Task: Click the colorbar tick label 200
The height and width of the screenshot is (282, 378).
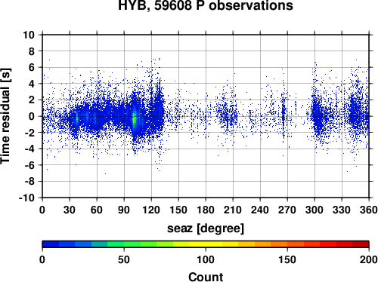Action: point(369,259)
